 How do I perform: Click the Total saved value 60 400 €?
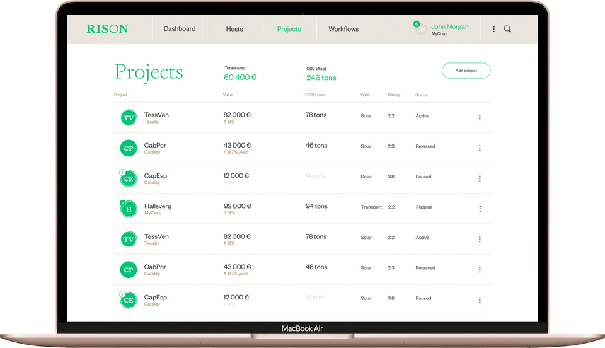(240, 77)
